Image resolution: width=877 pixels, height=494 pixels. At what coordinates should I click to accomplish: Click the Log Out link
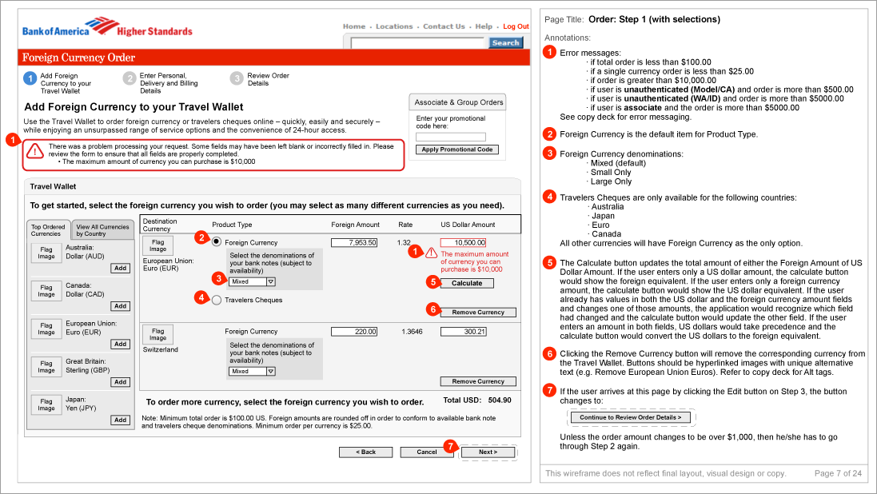516,26
